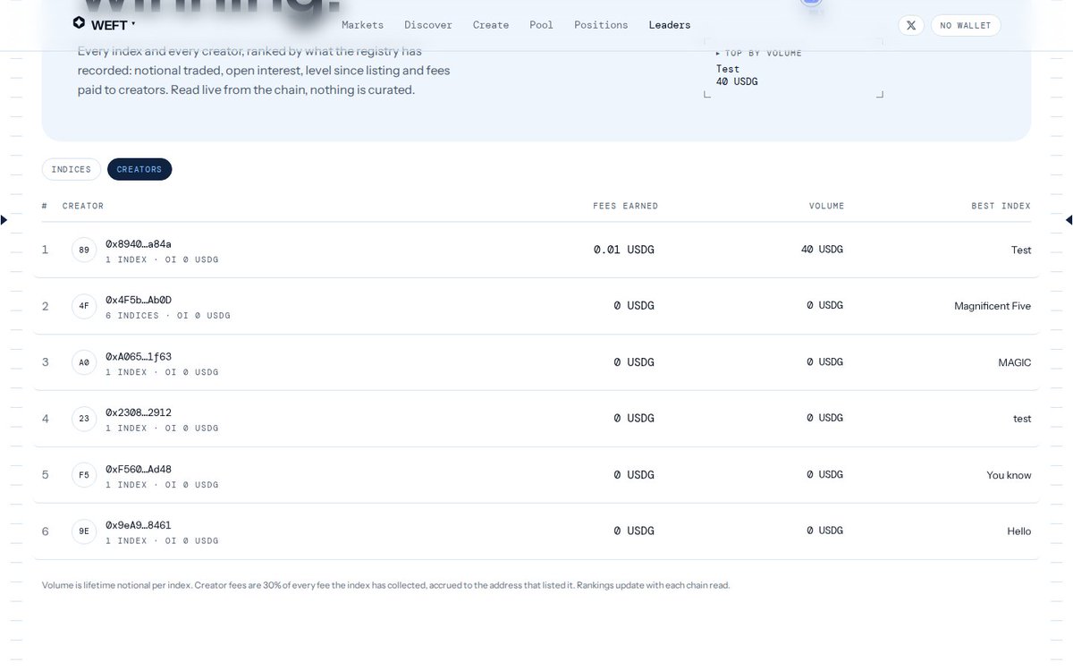Open the X (Twitter) link icon
The width and height of the screenshot is (1073, 671).
pos(910,25)
